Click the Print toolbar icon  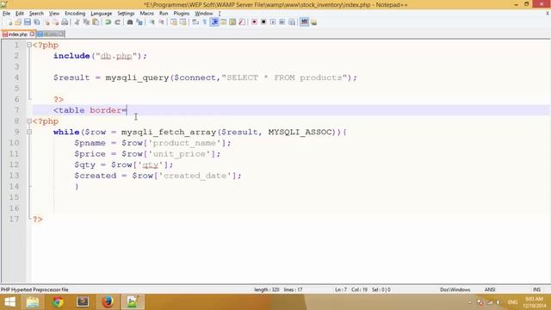(x=65, y=22)
